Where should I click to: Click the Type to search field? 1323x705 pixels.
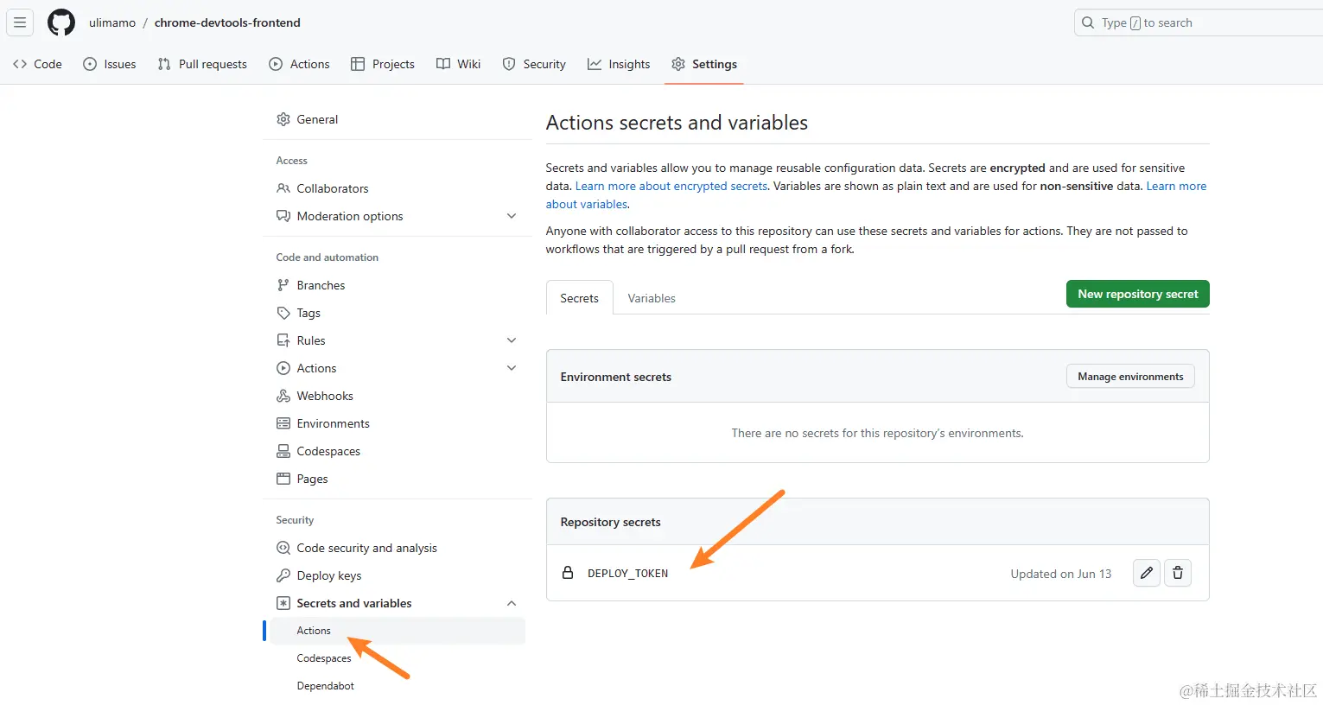1201,23
